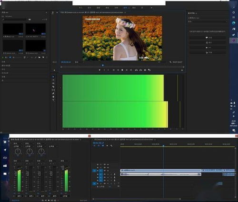Toggle Snap in the timeline
Viewport: 238px width, 202px height.
coord(99,146)
